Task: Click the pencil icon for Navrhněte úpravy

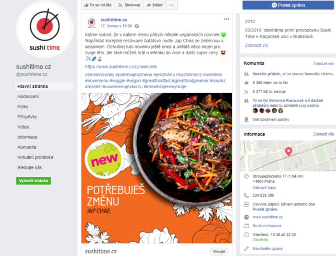Action: click(x=246, y=248)
